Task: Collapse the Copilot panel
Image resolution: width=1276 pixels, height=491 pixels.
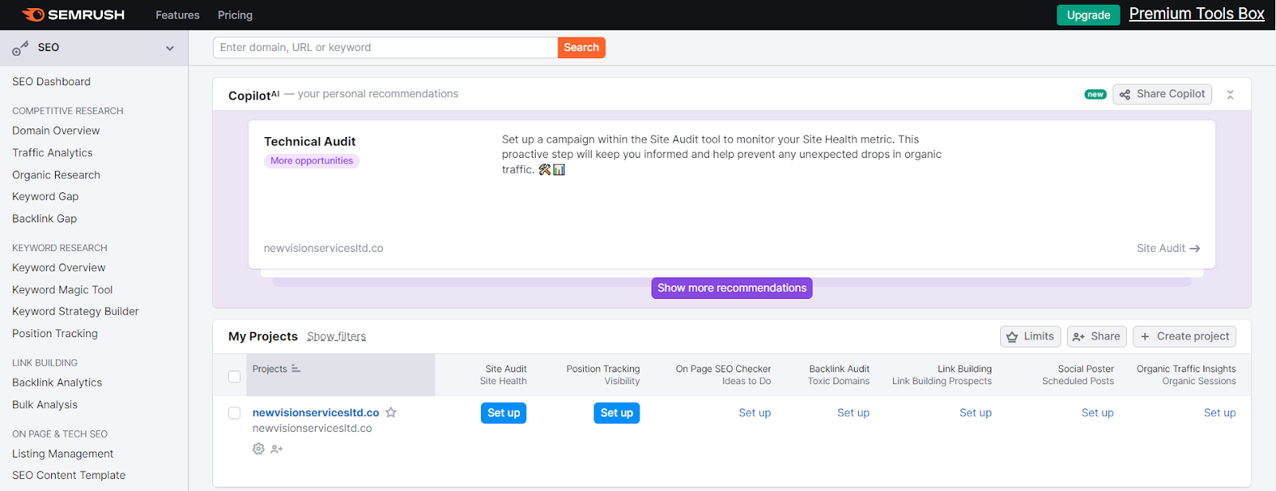Action: (x=1230, y=94)
